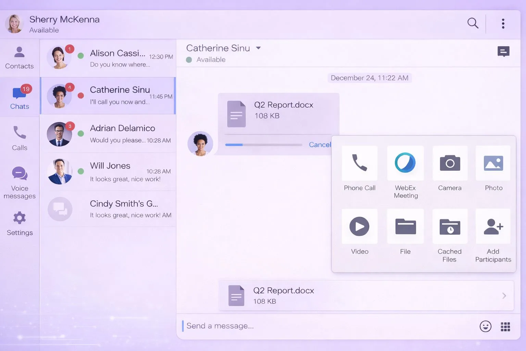Screen dimensions: 526x351
Task: Select the Catherine Sinu chat in list
Action: 108,96
